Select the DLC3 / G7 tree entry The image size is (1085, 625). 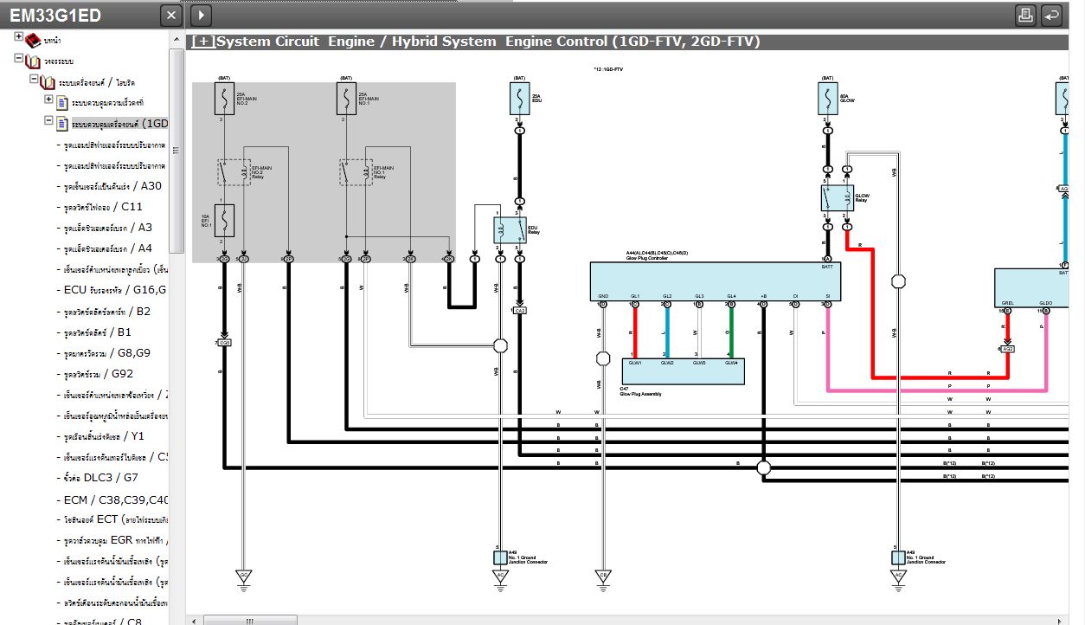pos(100,478)
